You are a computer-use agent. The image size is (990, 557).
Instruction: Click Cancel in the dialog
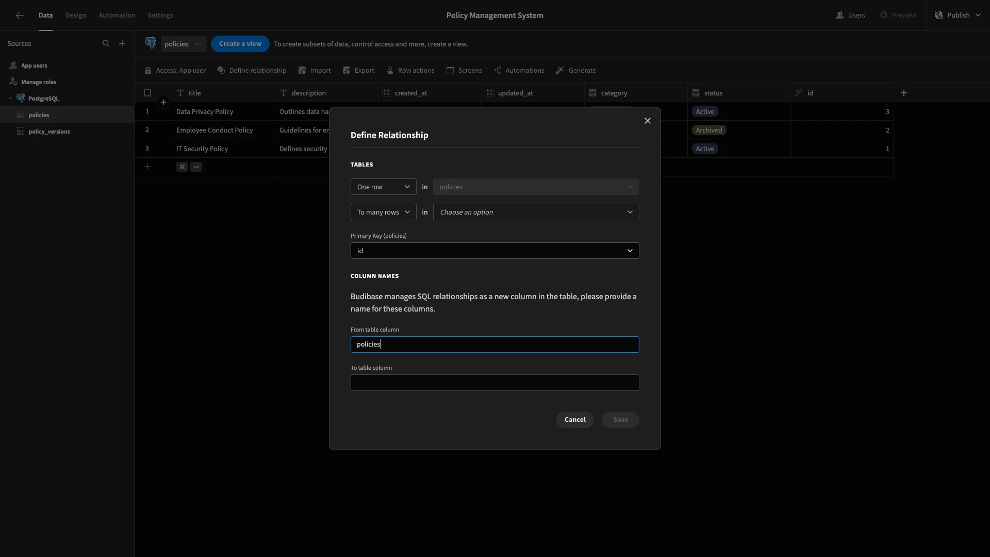[575, 420]
